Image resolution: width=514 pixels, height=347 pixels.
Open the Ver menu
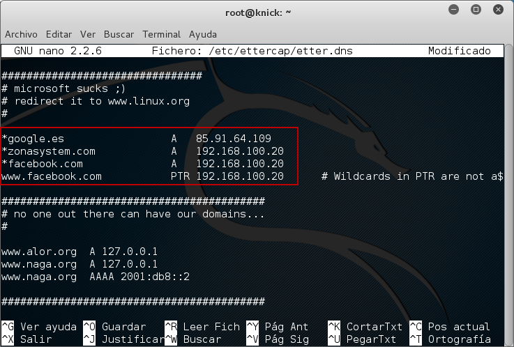click(x=87, y=34)
